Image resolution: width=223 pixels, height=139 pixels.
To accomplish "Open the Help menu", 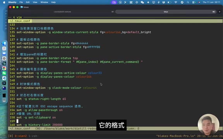I will pos(53,2).
